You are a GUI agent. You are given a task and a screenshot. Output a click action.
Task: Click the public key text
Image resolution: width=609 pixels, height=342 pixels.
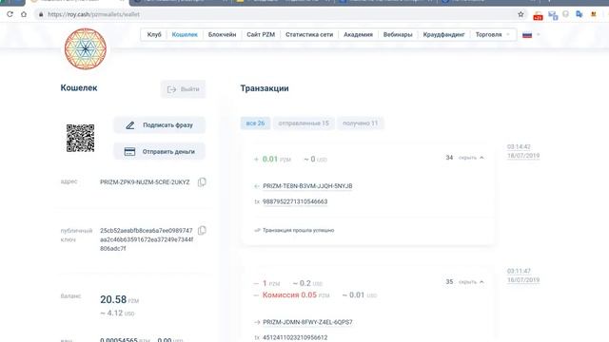[147, 239]
